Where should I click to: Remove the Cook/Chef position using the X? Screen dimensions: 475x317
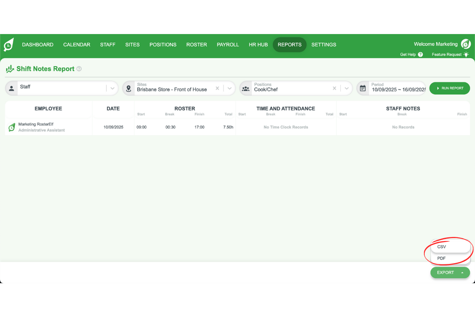tap(334, 88)
